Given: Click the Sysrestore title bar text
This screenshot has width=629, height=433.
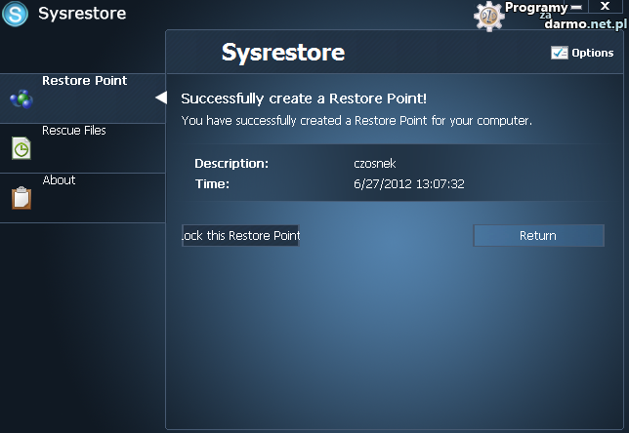Looking at the screenshot, I should [82, 14].
